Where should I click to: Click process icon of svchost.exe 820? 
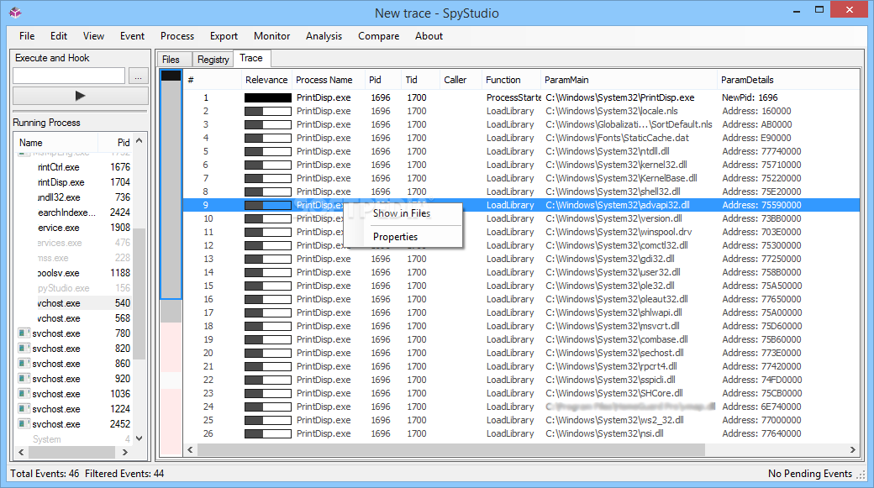pyautogui.click(x=24, y=349)
